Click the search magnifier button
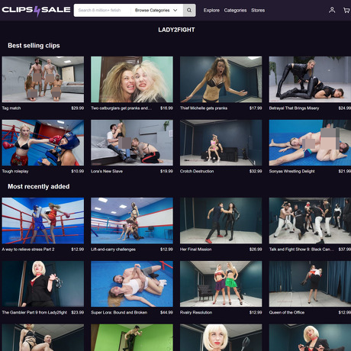Image resolution: width=351 pixels, height=351 pixels. tap(189, 10)
